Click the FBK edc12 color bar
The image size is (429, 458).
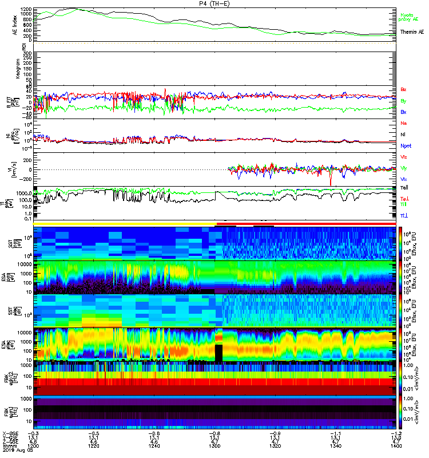(400, 378)
